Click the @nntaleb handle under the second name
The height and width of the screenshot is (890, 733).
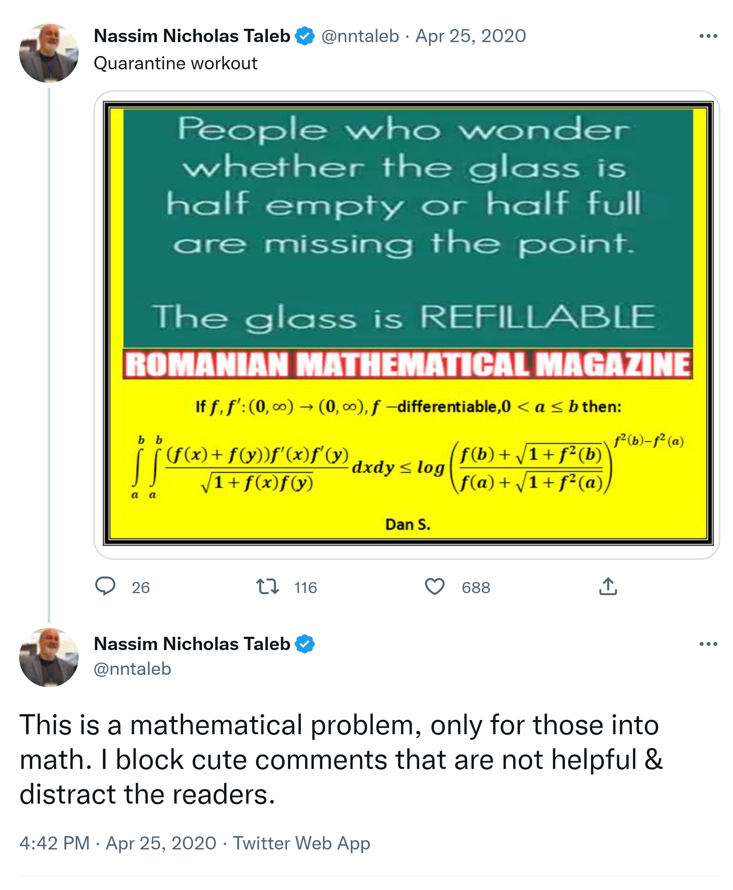[132, 669]
